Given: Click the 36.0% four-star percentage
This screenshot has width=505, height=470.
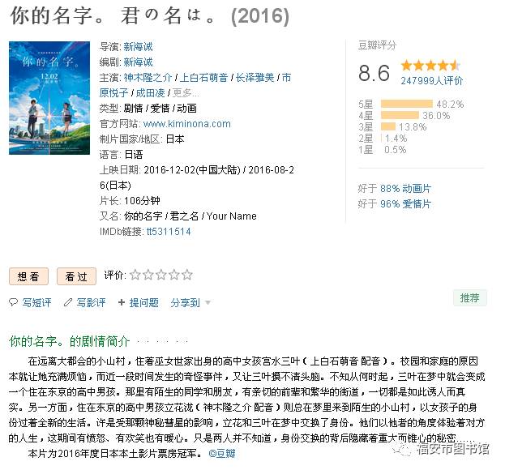Looking at the screenshot, I should (x=436, y=115).
